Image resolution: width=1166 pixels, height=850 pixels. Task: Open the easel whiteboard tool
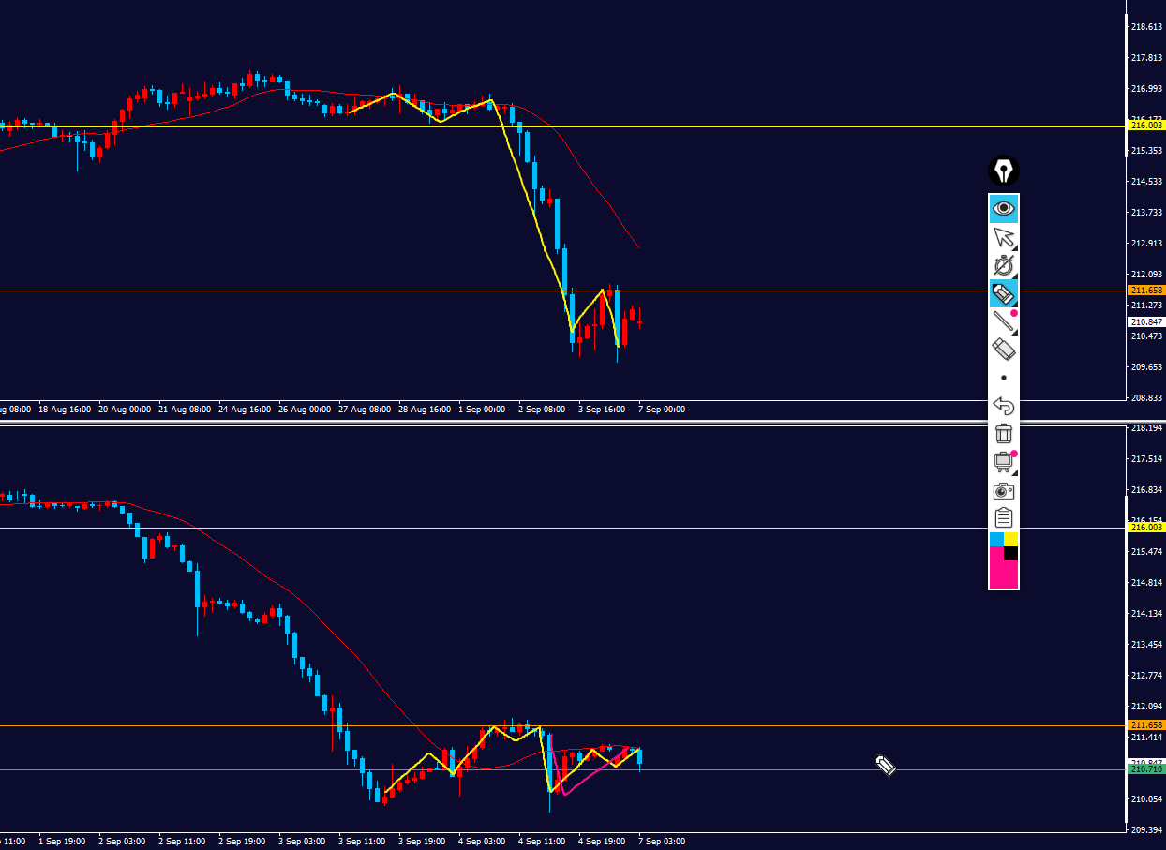coord(1004,462)
